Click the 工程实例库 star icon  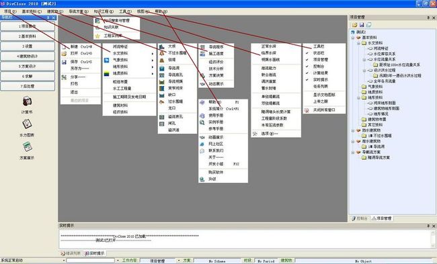[x=97, y=36]
